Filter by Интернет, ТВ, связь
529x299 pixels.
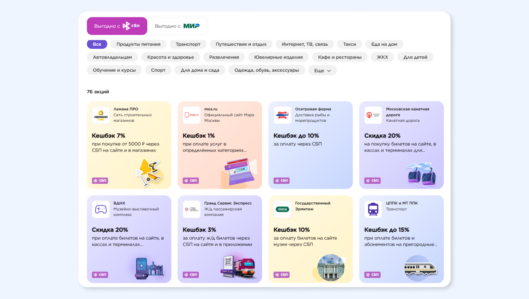(x=305, y=44)
